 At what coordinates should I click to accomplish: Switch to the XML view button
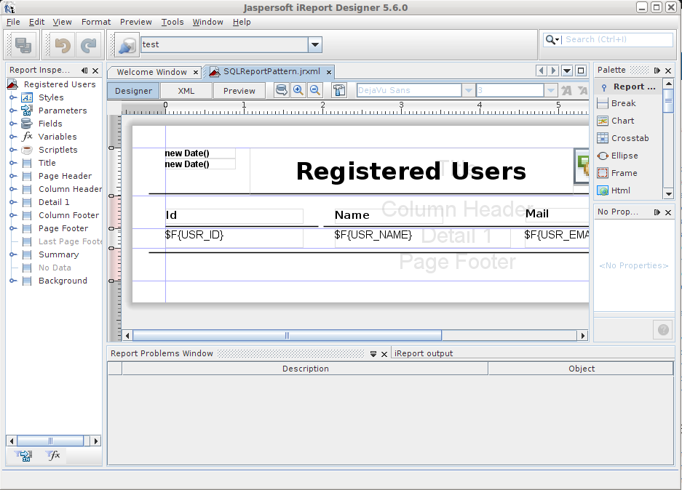(x=186, y=91)
